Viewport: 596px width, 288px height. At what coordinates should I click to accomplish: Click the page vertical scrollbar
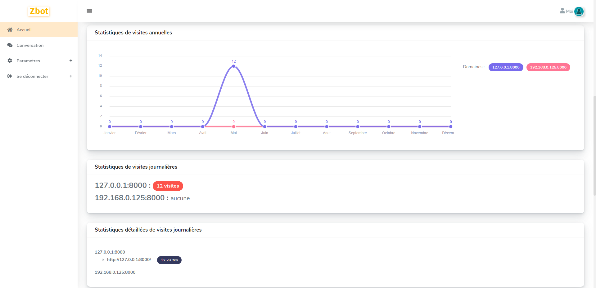(594, 146)
